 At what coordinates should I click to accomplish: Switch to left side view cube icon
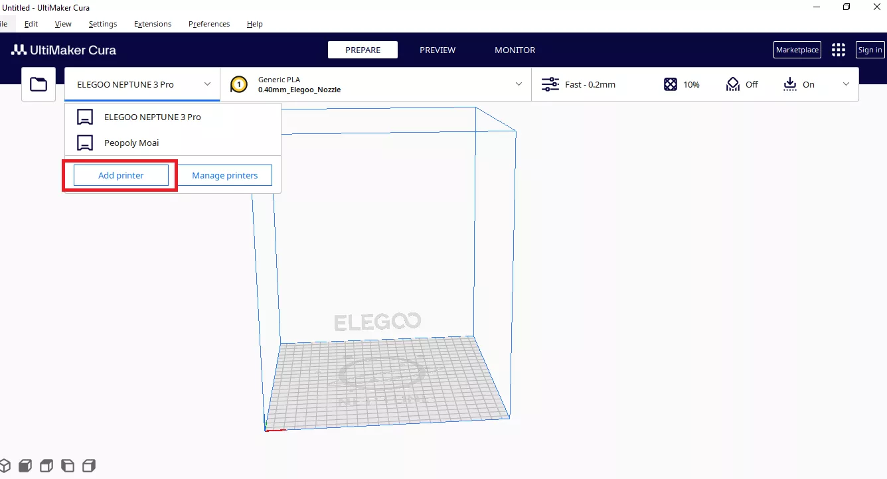(x=67, y=465)
